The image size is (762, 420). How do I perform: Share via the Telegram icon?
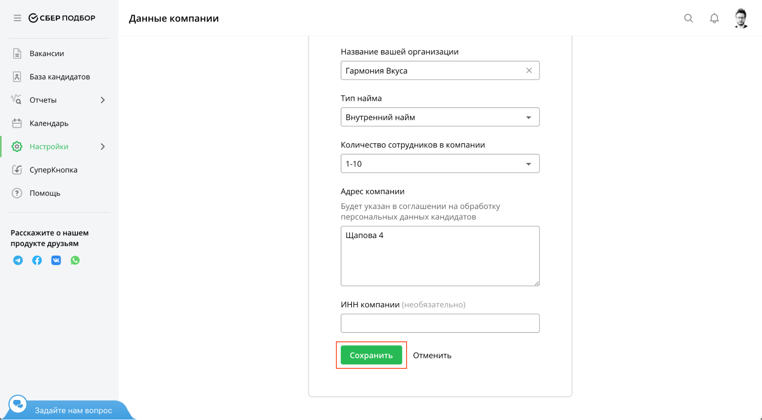click(18, 260)
